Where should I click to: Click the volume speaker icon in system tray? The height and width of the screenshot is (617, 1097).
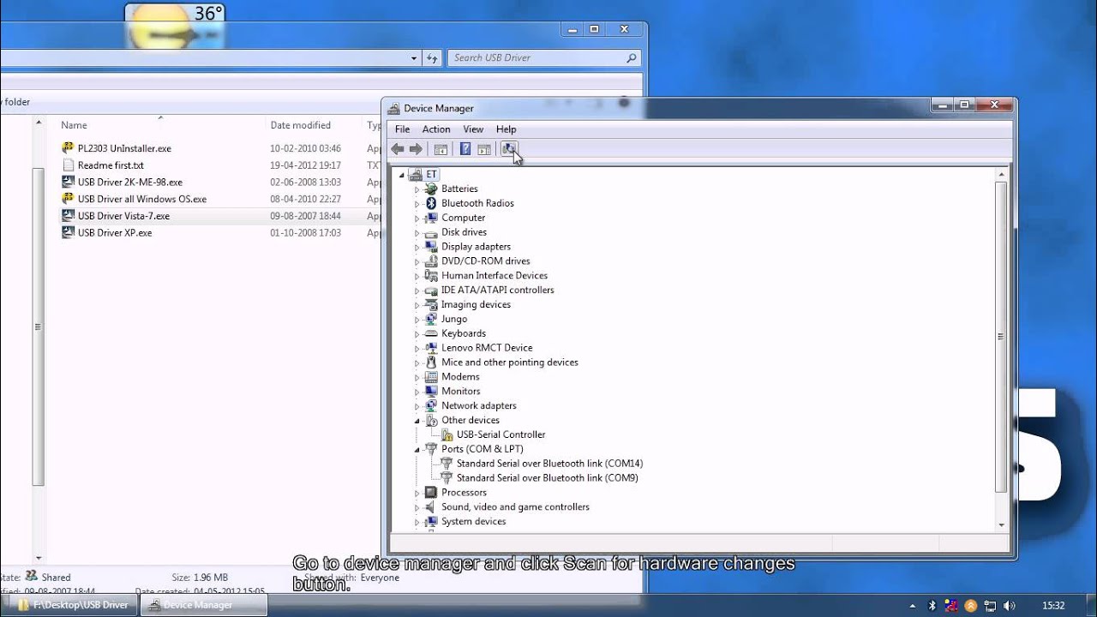click(x=1009, y=605)
